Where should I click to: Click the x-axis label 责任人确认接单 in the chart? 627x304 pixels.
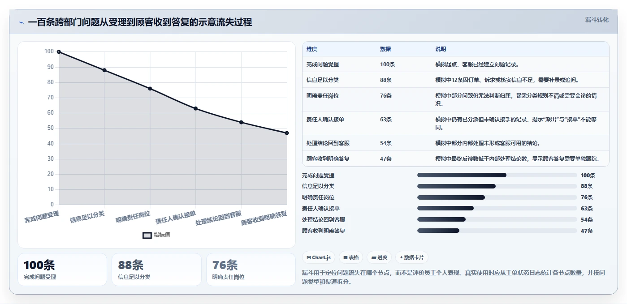tap(176, 217)
